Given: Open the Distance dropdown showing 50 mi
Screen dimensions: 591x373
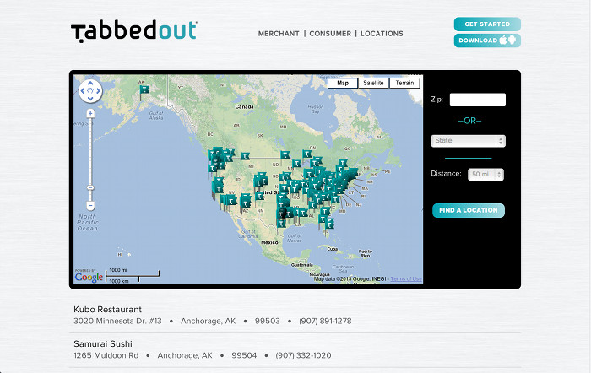Looking at the screenshot, I should click(x=486, y=174).
